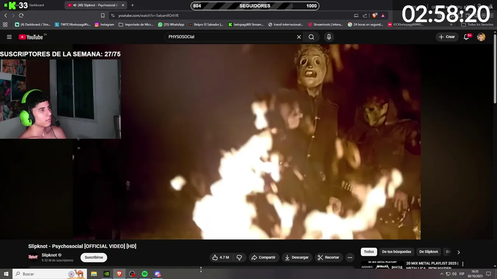Open the bookmarks apps grid icon
Screen dimensions: 497x279
[x=5, y=24]
